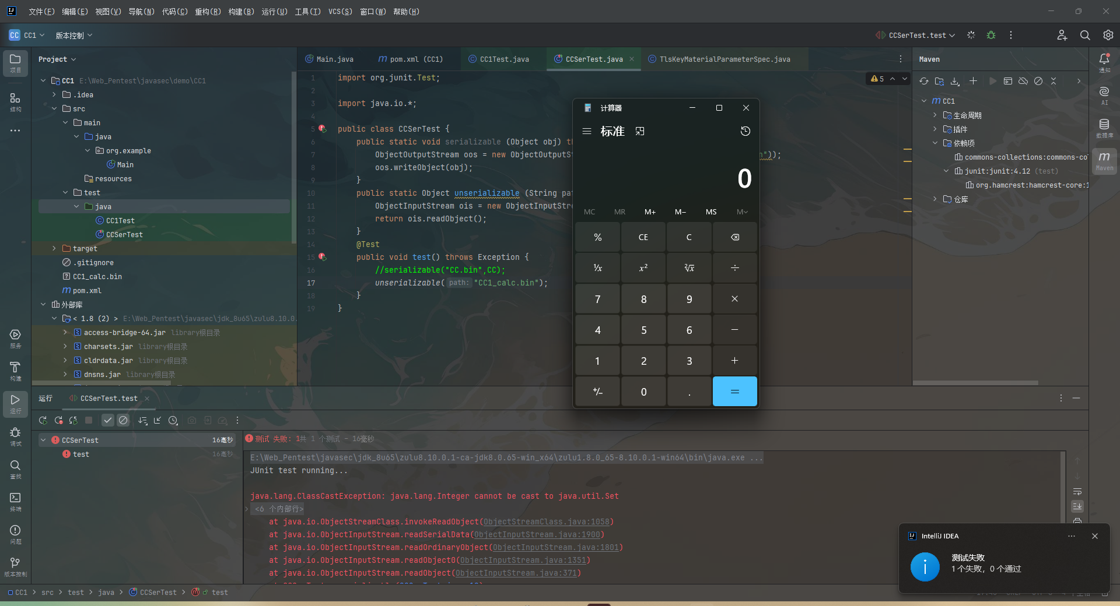Execute Maven goal icon

click(x=1008, y=81)
